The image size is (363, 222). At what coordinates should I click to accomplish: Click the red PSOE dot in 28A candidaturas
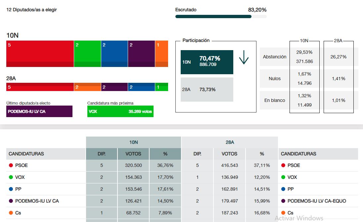tap(283, 165)
